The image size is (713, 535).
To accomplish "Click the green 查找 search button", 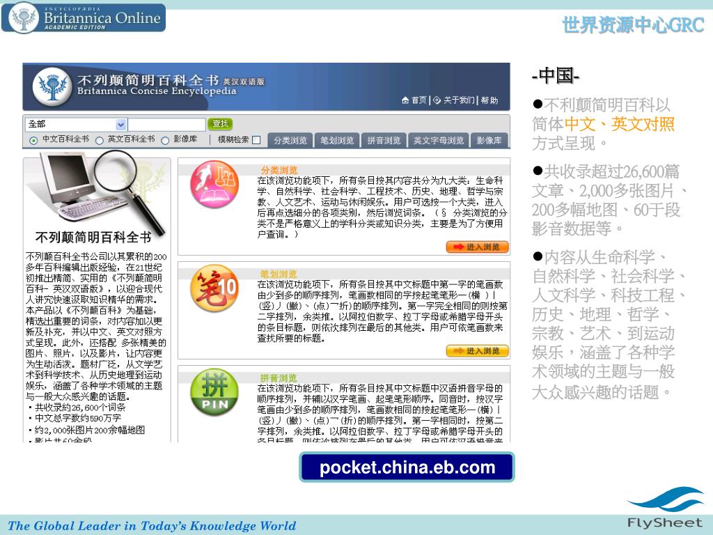I will pos(220,124).
